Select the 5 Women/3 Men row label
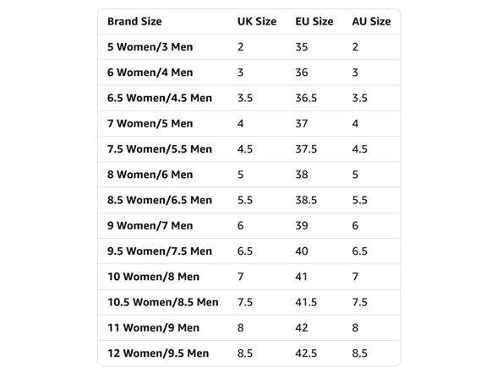Viewport: 497px width, 372px height. pyautogui.click(x=150, y=47)
